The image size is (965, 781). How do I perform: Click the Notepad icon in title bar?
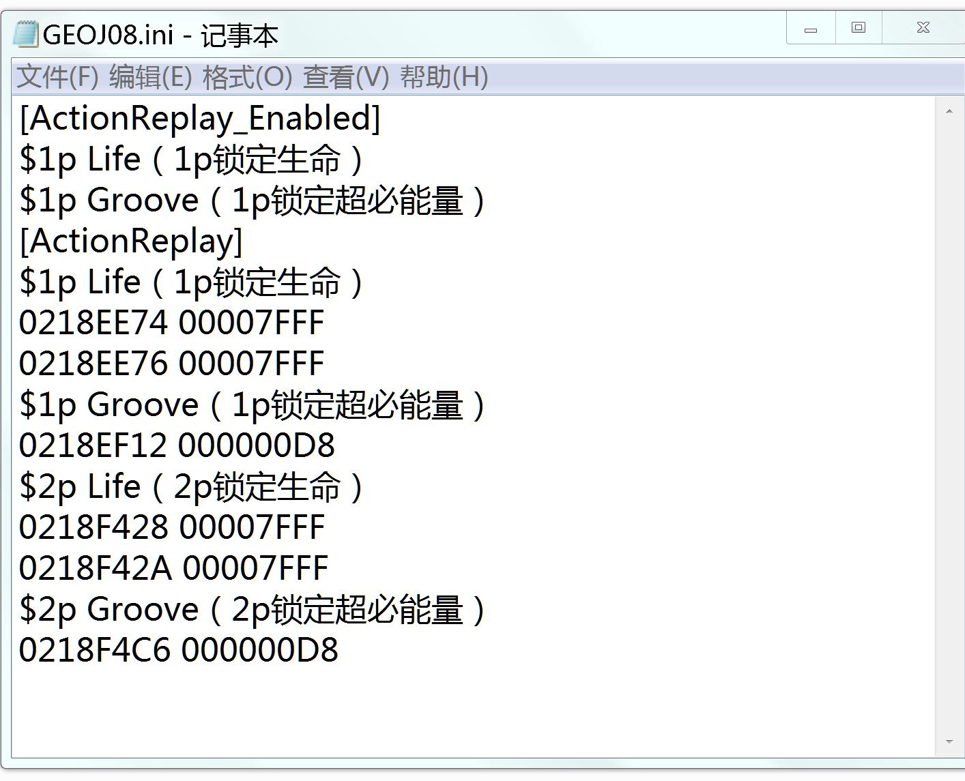point(26,33)
